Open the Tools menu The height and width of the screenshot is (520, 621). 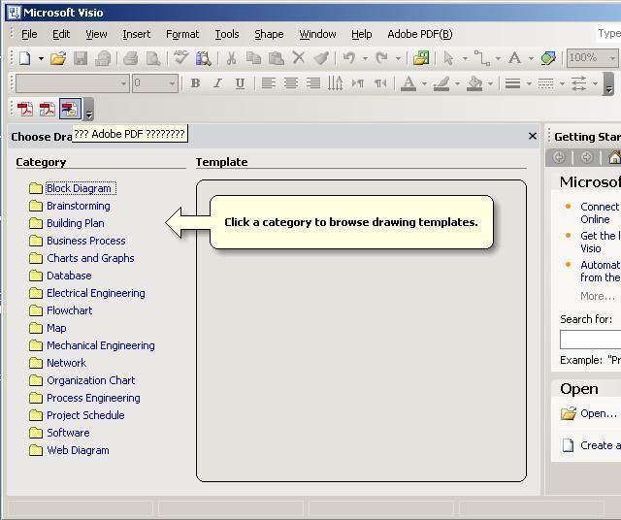(x=227, y=34)
